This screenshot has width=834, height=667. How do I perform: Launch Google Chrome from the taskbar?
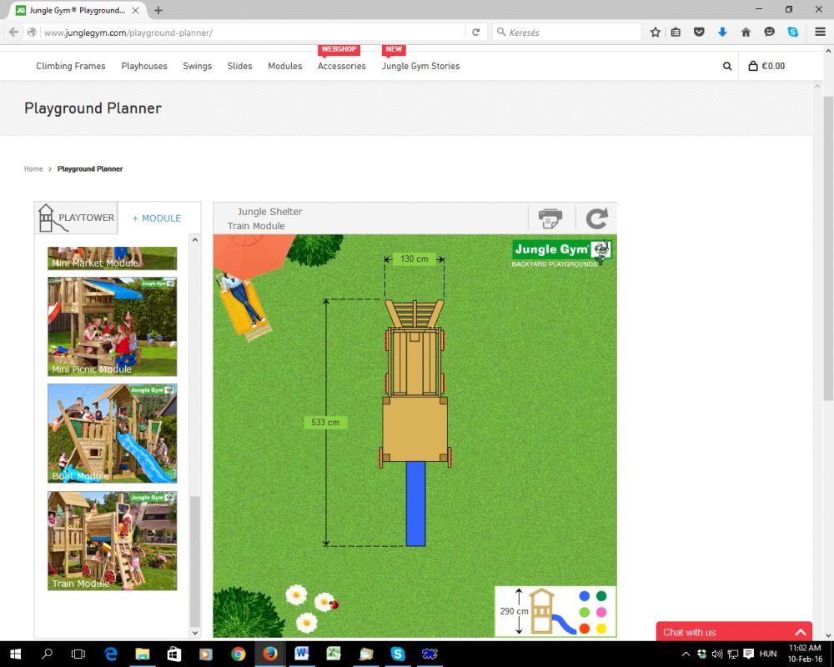coord(238,654)
